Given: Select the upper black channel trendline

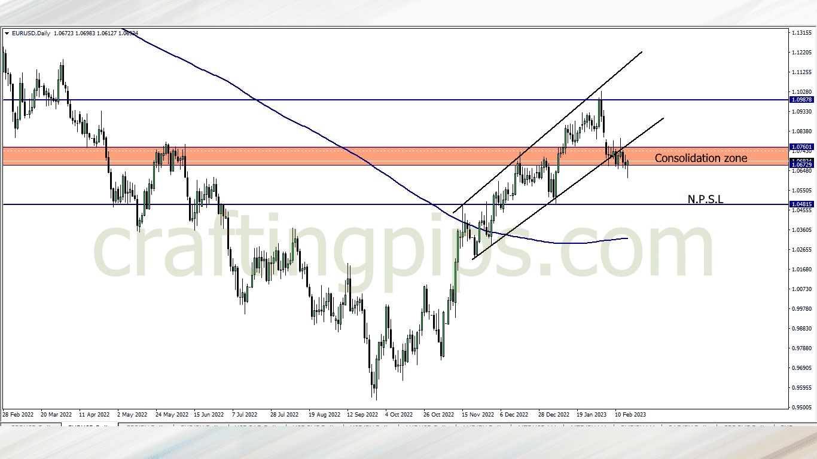Looking at the screenshot, I should pos(547,132).
